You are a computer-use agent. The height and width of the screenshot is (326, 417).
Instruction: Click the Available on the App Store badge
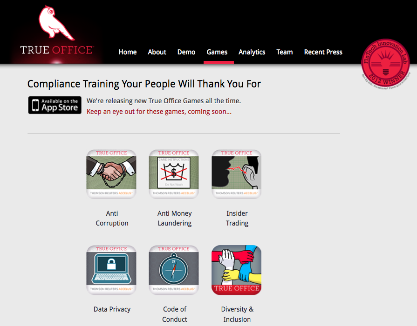click(55, 105)
